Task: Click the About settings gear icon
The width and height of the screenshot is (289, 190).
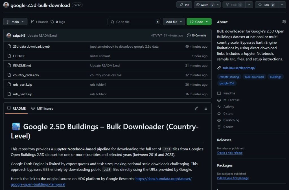Action: point(284,22)
